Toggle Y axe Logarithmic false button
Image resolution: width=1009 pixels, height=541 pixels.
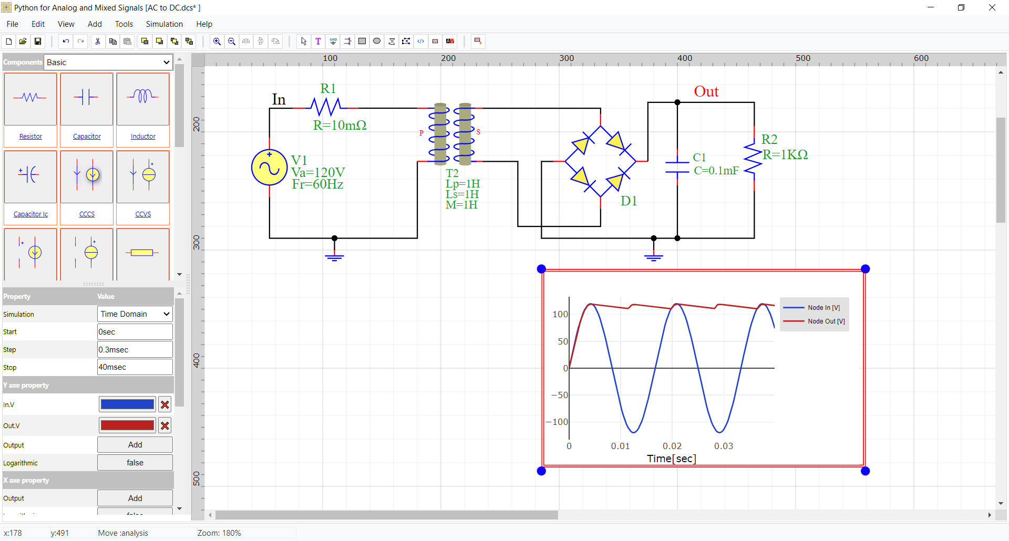pyautogui.click(x=135, y=463)
